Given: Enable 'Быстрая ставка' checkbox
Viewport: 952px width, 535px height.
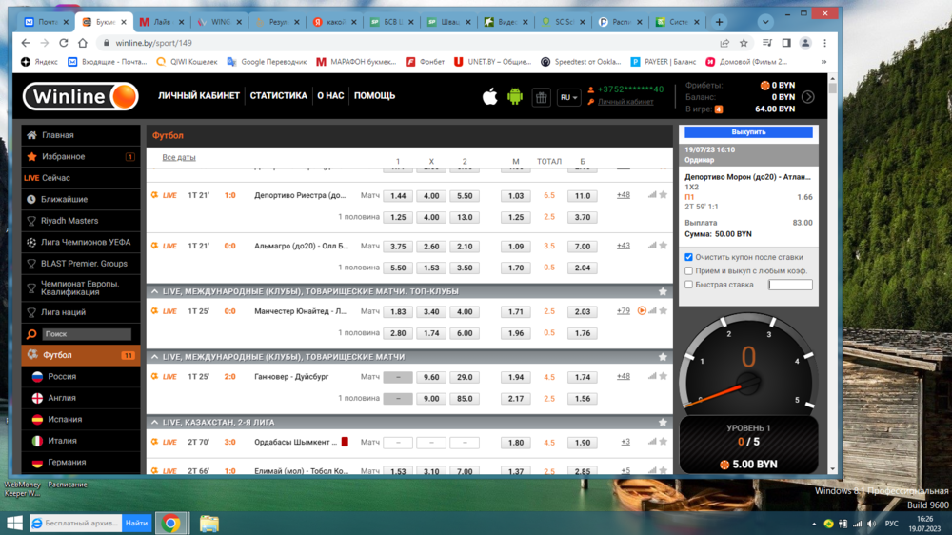Looking at the screenshot, I should pos(689,285).
